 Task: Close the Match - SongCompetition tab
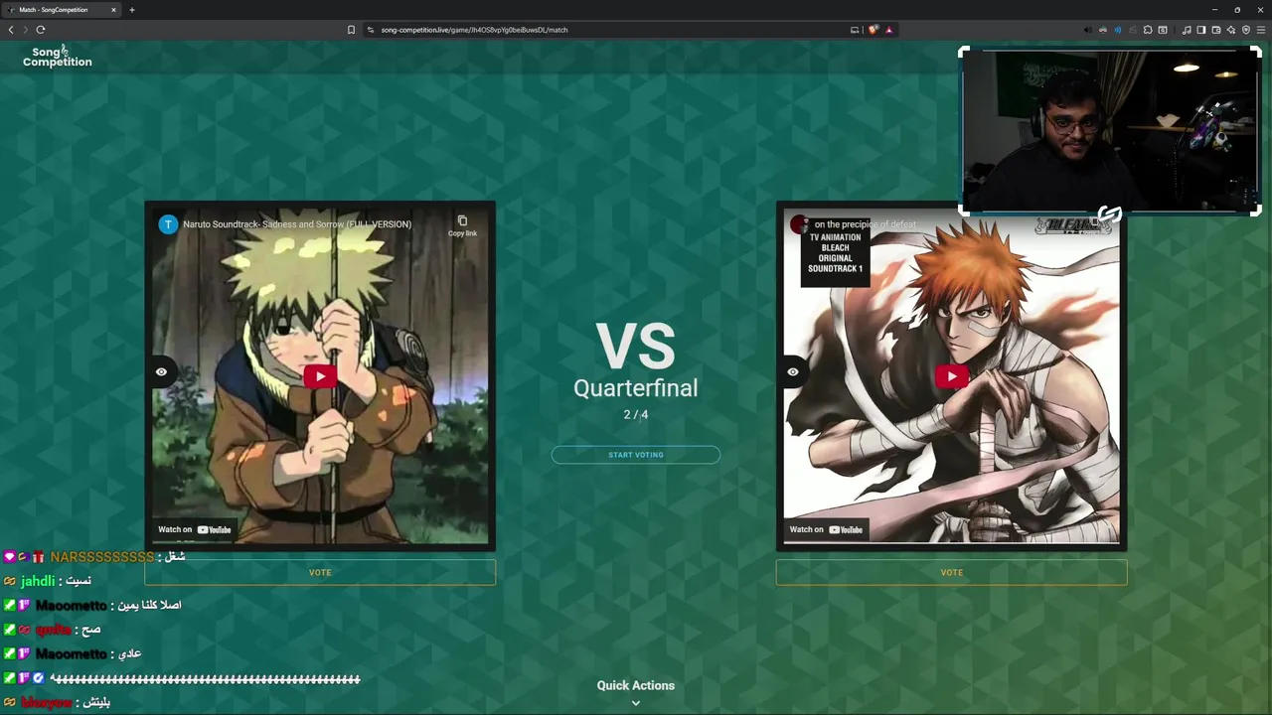[x=113, y=10]
